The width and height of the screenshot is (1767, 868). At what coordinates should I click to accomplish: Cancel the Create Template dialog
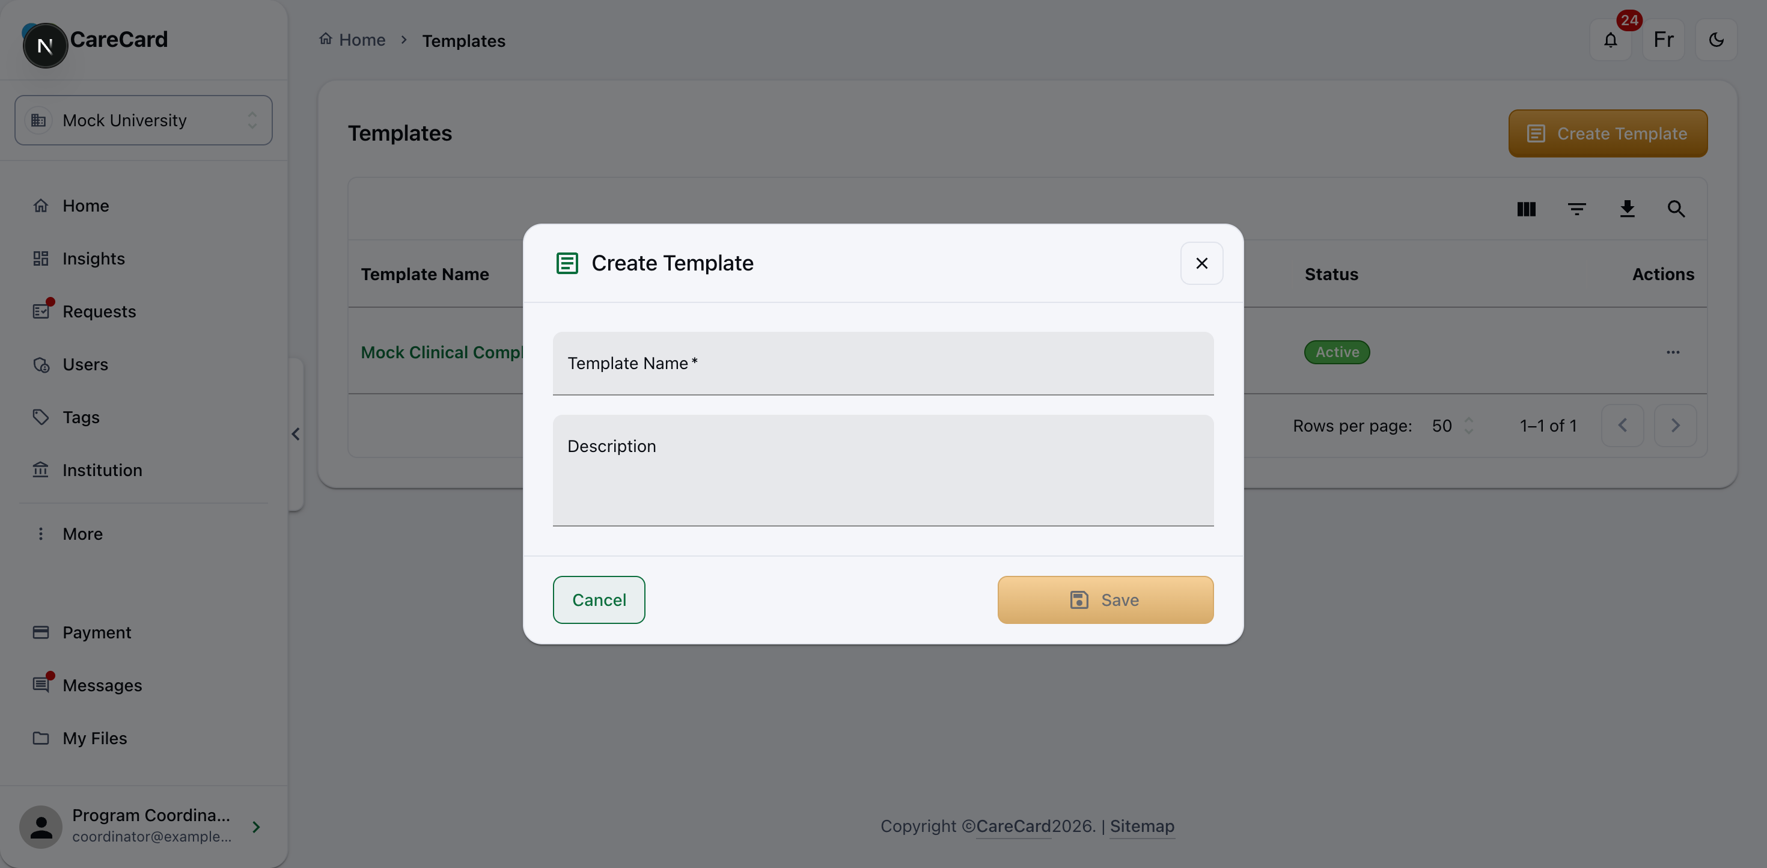click(599, 600)
